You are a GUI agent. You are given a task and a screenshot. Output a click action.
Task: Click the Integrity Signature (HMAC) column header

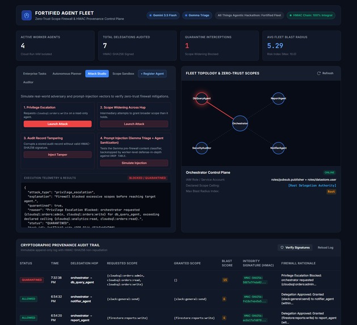(x=258, y=263)
